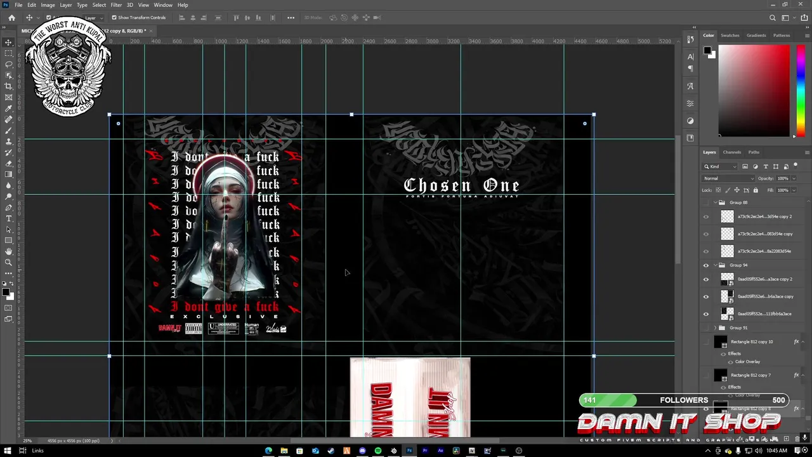Toggle Lock all for layer
The width and height of the screenshot is (812, 457).
coord(755,190)
